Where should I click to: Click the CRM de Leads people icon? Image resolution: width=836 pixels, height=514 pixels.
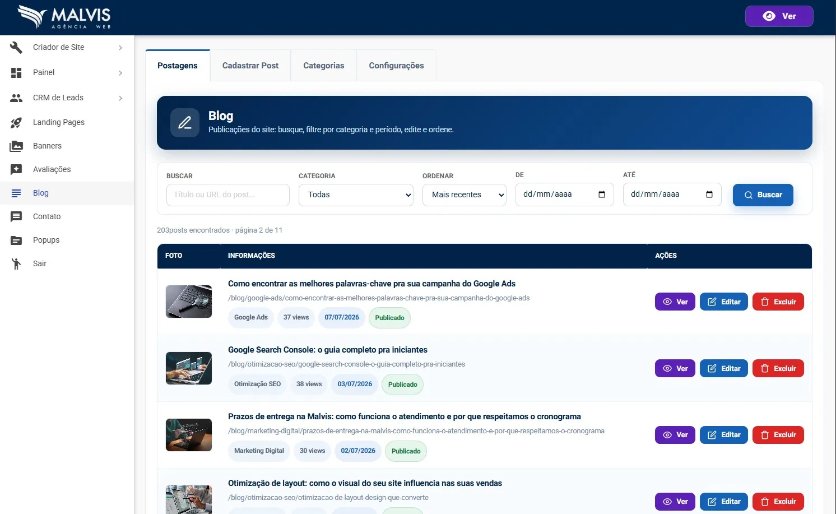[x=16, y=98]
